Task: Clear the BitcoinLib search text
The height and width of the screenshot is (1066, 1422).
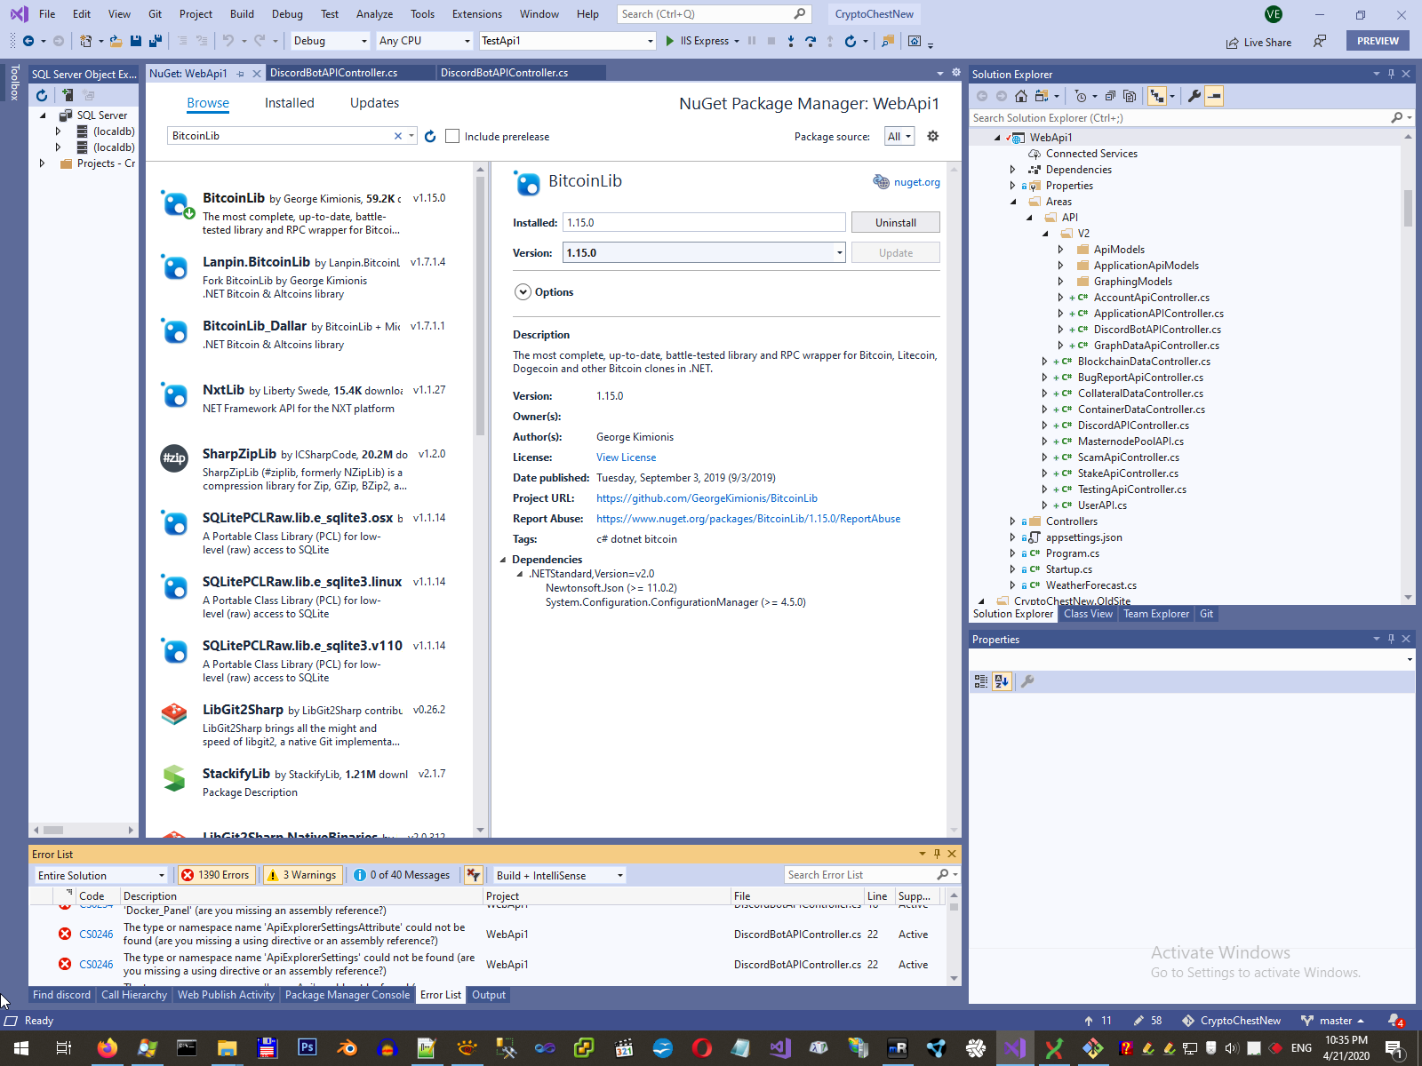Action: tap(398, 136)
